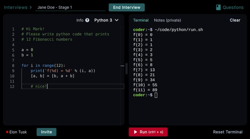Switch to the Terminal tab
This screenshot has width=250, height=139.
coord(141,20)
